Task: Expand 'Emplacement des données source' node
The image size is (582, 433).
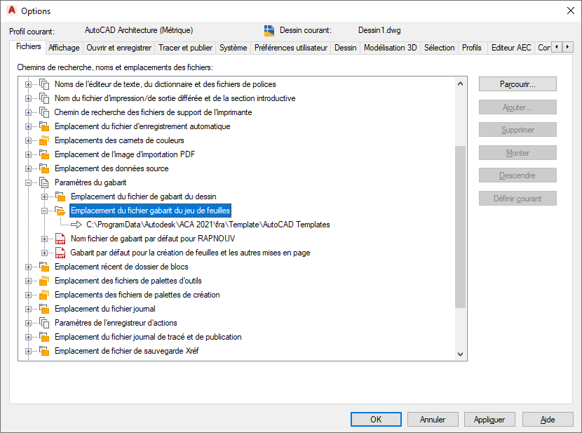Action: click(x=28, y=169)
